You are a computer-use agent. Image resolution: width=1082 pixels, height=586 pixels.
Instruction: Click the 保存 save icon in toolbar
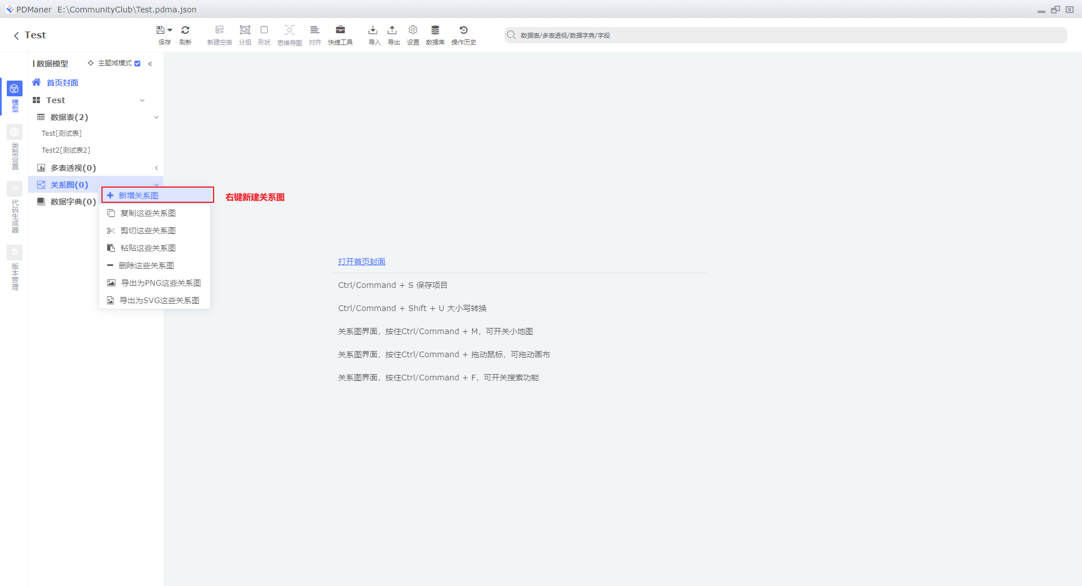[x=161, y=30]
